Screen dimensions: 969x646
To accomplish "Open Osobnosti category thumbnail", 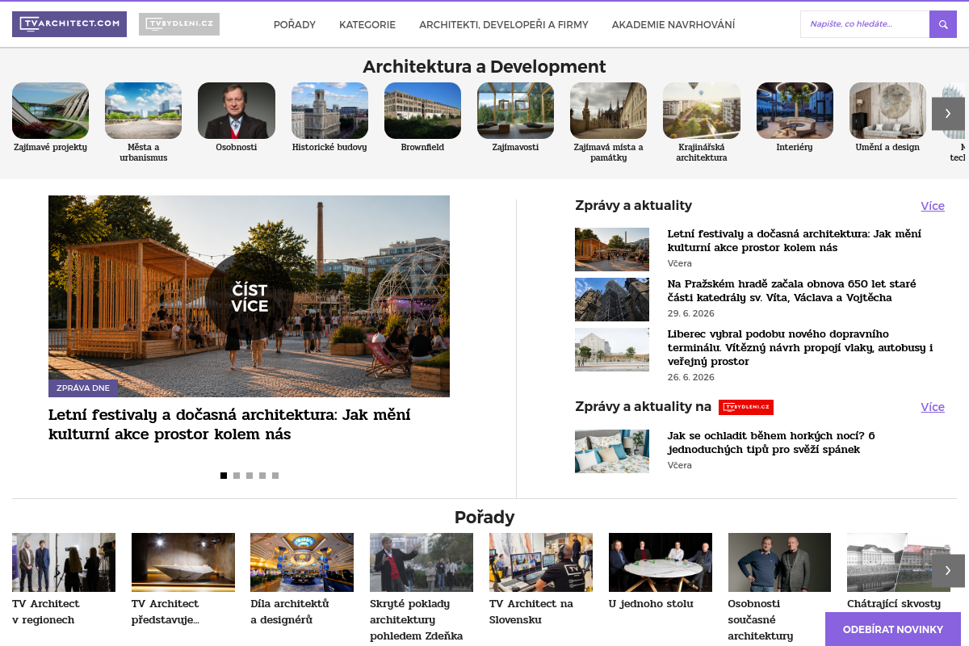I will [237, 111].
